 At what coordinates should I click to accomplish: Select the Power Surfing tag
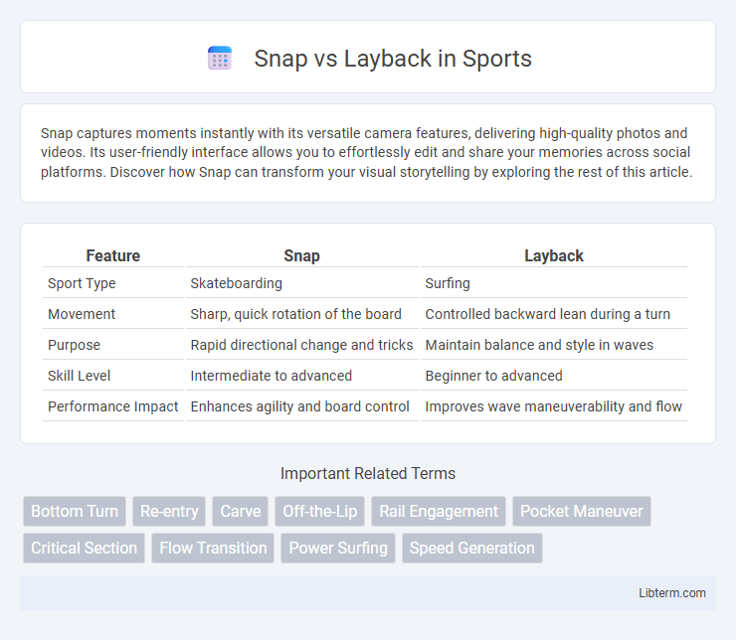coord(338,548)
